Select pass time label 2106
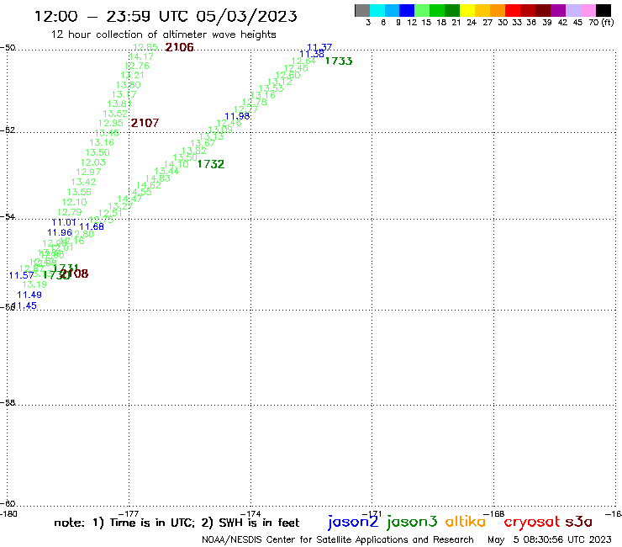Image resolution: width=622 pixels, height=547 pixels. tap(180, 47)
